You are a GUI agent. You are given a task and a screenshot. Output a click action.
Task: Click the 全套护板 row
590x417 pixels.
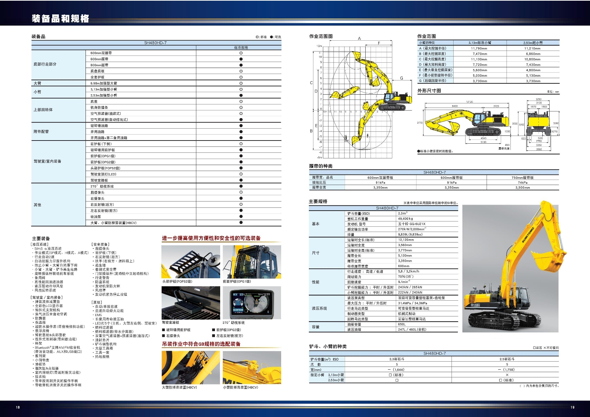184,77
